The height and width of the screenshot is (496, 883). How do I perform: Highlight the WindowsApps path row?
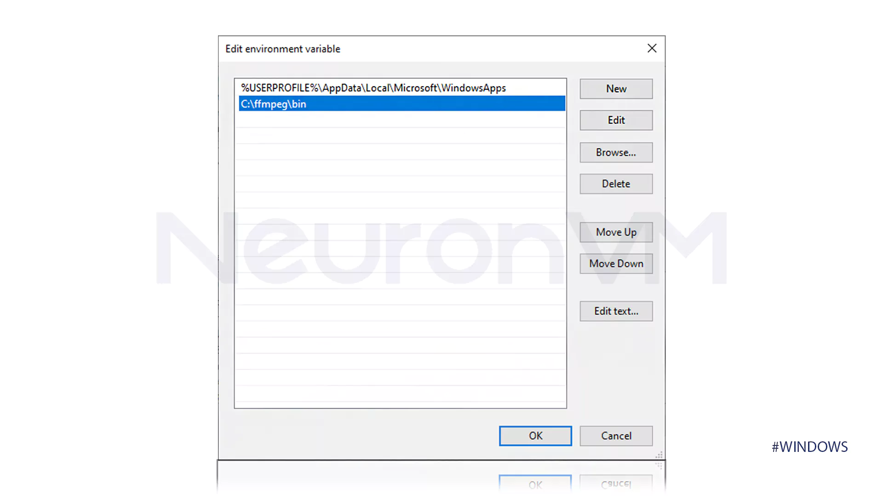401,88
